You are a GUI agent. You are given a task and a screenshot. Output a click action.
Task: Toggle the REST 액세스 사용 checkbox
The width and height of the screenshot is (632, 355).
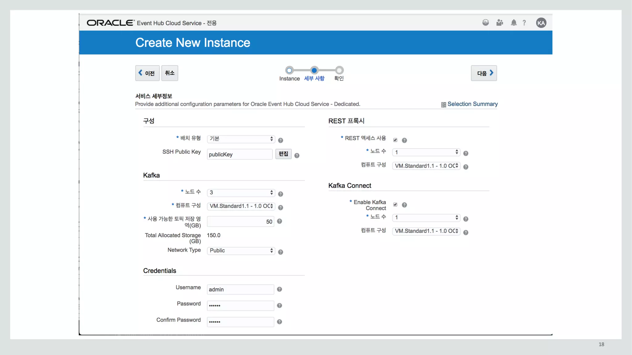[395, 140]
